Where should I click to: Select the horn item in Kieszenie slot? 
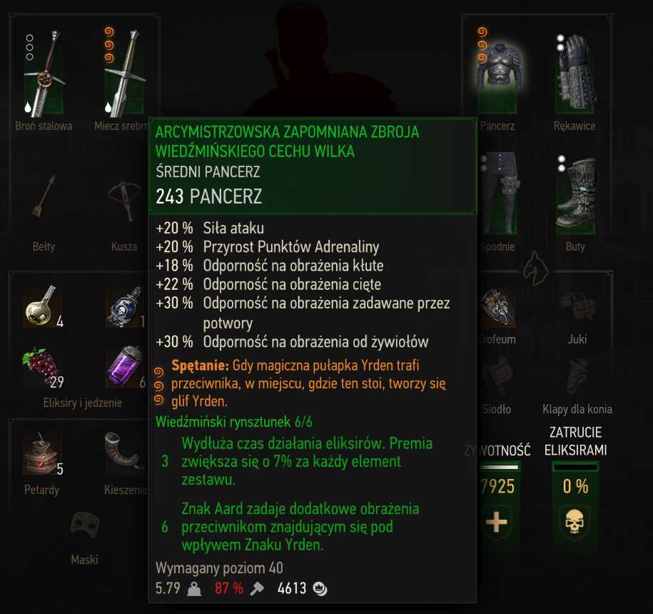[124, 453]
